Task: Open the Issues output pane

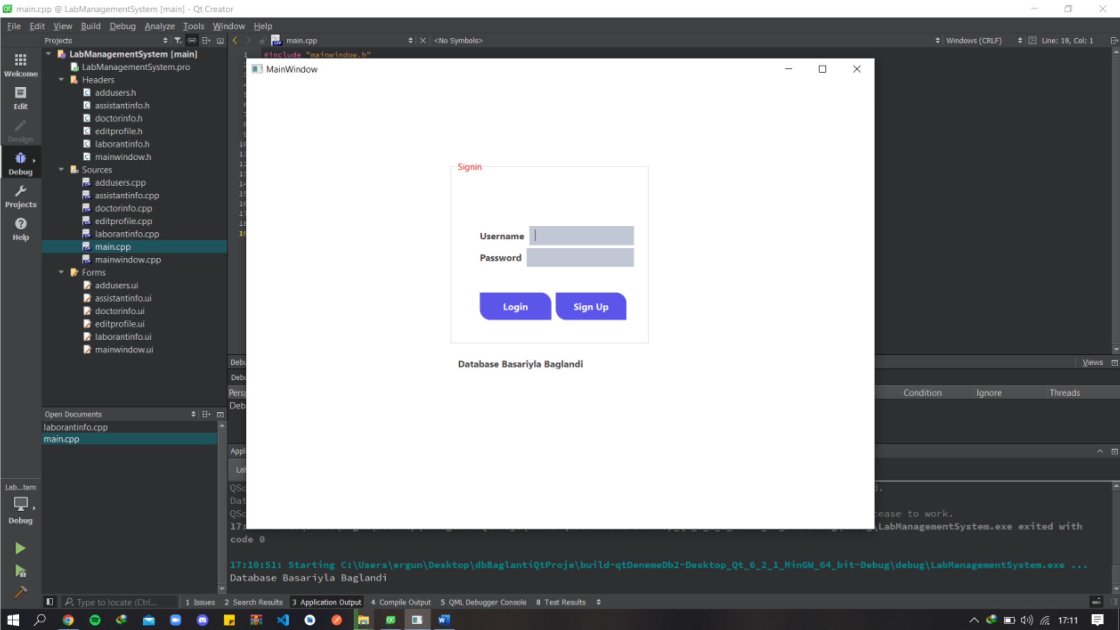Action: point(201,602)
